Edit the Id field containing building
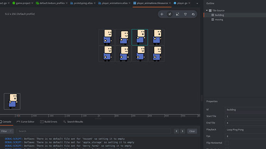Viewport: 266px width, 149px height. point(245,110)
